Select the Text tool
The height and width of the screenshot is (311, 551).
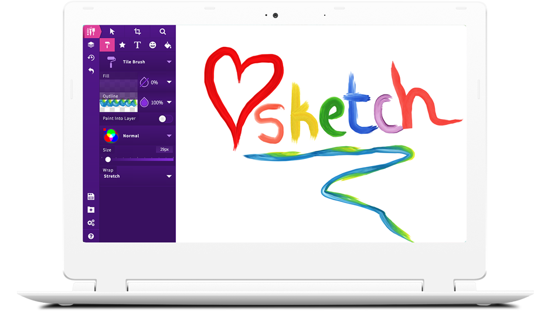point(137,45)
